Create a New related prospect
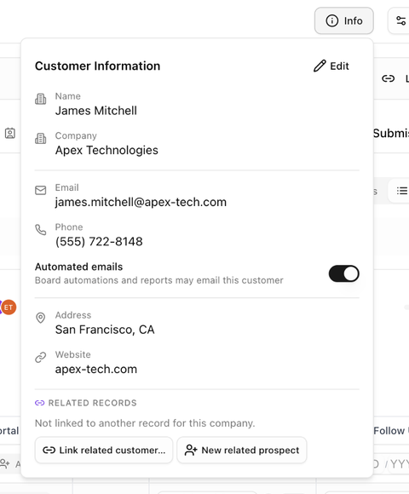The height and width of the screenshot is (494, 409). click(242, 450)
